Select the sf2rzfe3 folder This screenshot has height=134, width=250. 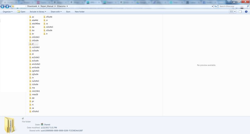pyautogui.click(x=34, y=112)
